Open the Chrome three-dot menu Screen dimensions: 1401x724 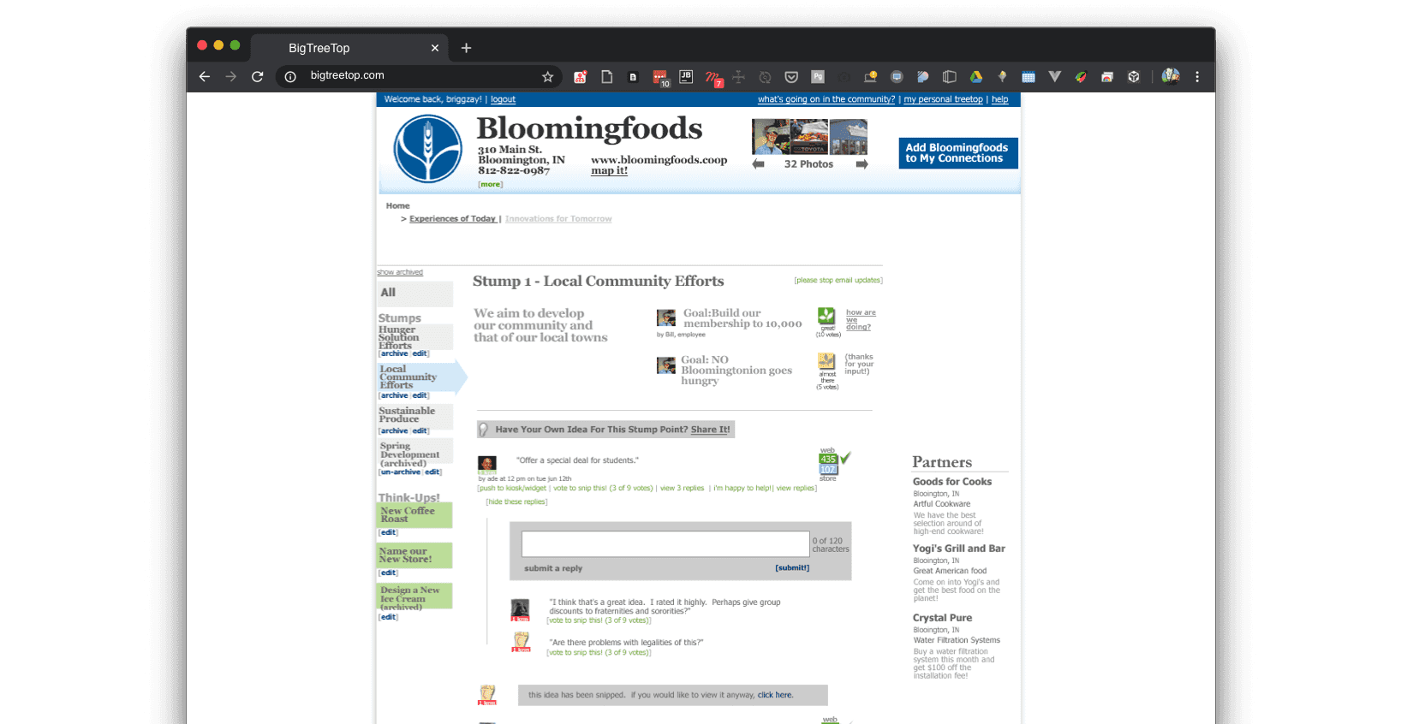[1197, 76]
